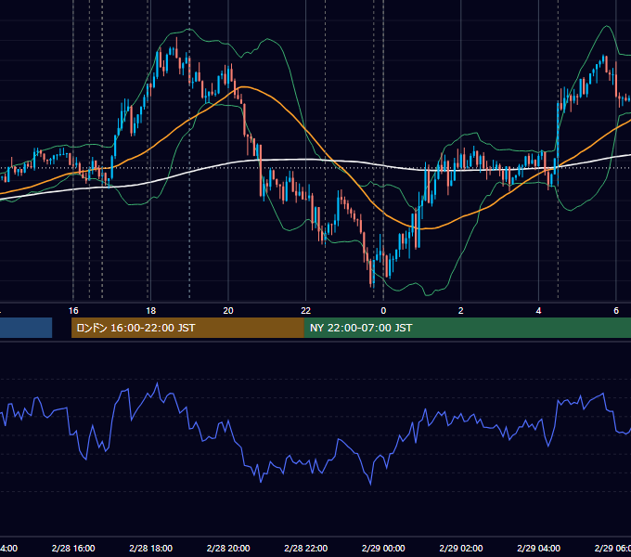Click the 6 hour label on the price chart axis
This screenshot has height=557, width=631.
616,311
